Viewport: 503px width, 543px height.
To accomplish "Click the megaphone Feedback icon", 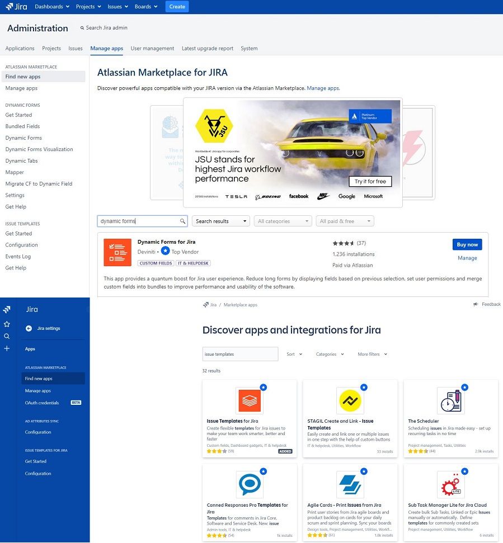I will coord(476,304).
